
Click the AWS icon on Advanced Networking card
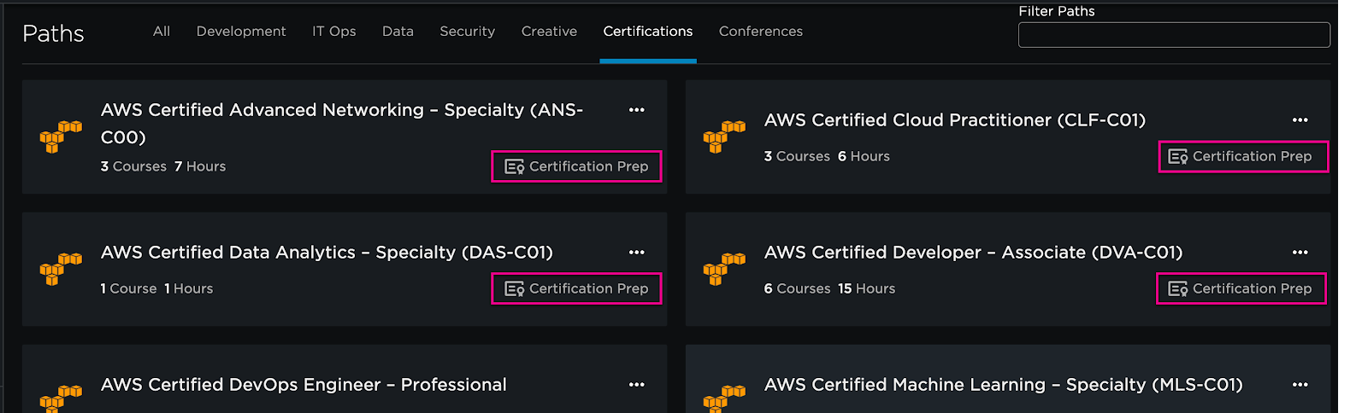point(61,137)
